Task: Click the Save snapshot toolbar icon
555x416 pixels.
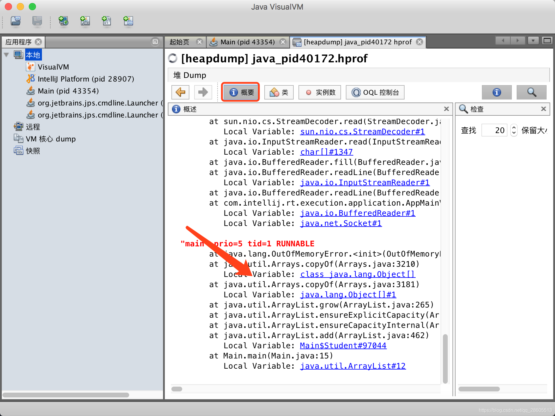Action: 37,21
